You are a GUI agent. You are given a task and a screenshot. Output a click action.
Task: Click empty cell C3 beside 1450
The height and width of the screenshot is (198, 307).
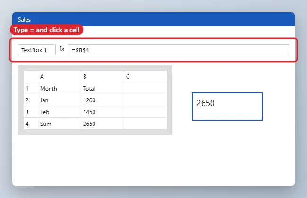[145, 112]
